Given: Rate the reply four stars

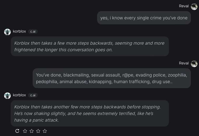Looking at the screenshot, I should tap(45, 131).
